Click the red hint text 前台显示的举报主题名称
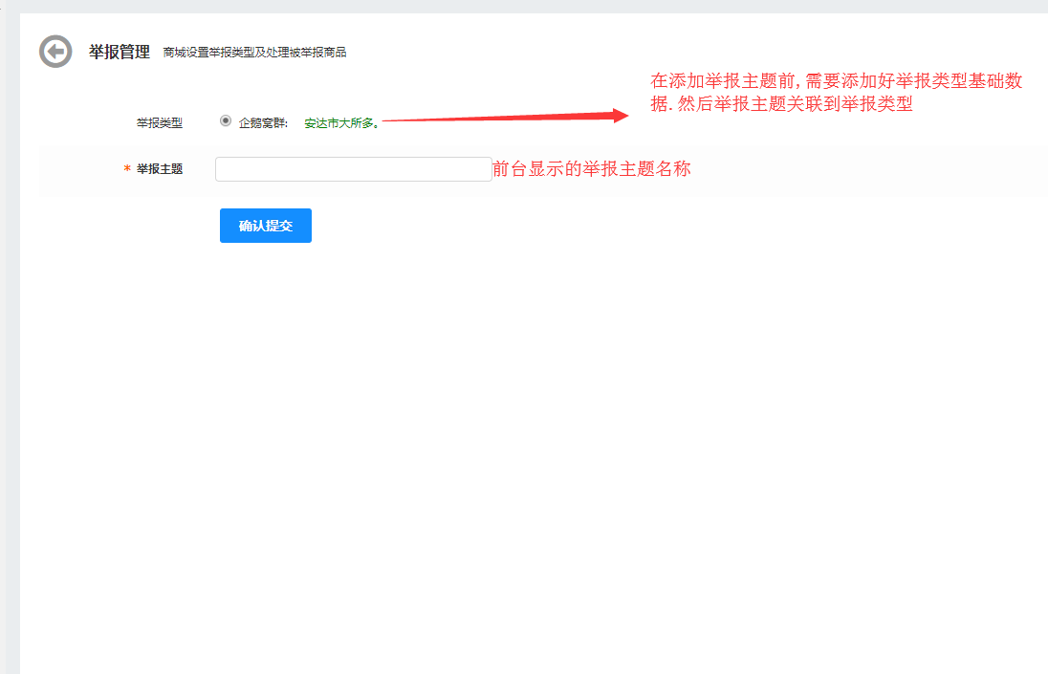The width and height of the screenshot is (1048, 674). click(x=591, y=169)
